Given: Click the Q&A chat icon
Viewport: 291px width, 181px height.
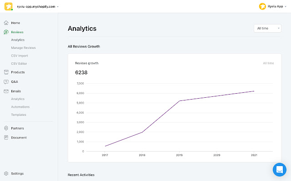Looking at the screenshot, I should pyautogui.click(x=6, y=81).
